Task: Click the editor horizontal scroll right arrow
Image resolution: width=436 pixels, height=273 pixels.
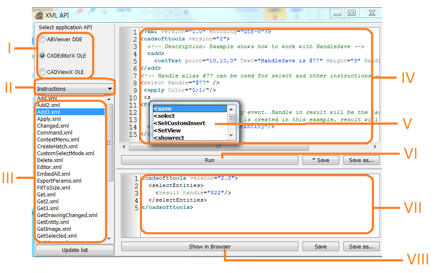Action: pyautogui.click(x=375, y=147)
